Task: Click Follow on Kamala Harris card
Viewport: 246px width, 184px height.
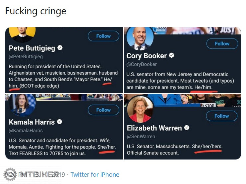Action: point(103,110)
